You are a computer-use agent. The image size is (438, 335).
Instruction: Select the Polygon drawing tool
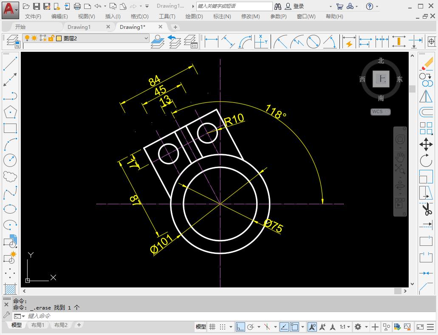(9, 112)
